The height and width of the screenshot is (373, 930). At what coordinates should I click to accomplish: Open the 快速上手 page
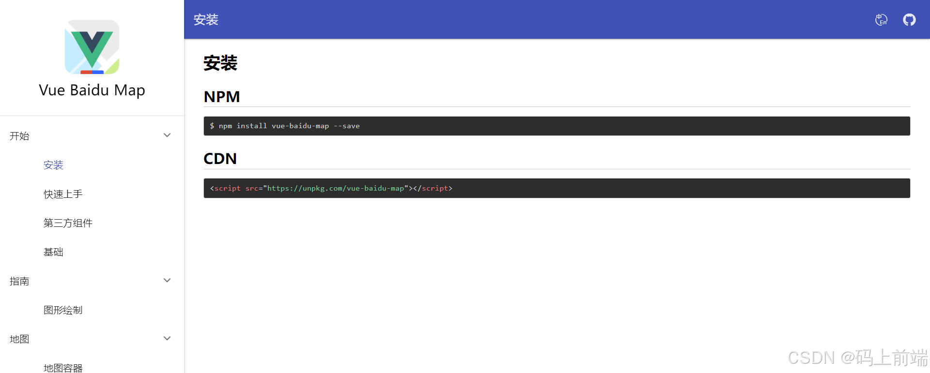click(x=63, y=194)
